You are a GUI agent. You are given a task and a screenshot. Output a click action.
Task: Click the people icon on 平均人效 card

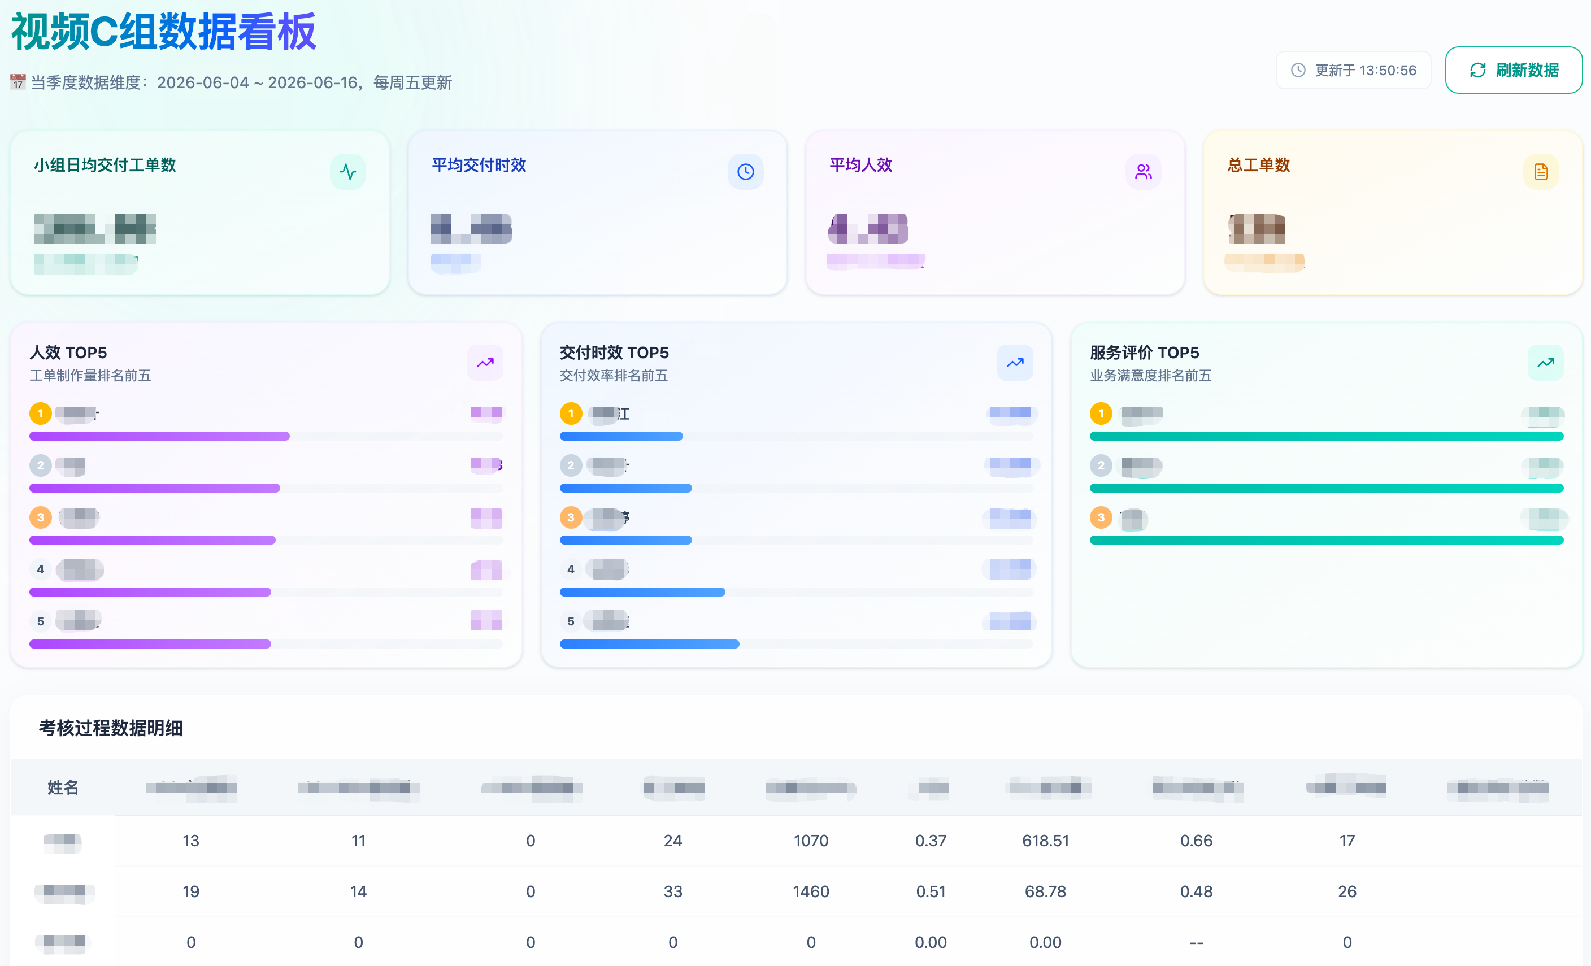coord(1144,172)
